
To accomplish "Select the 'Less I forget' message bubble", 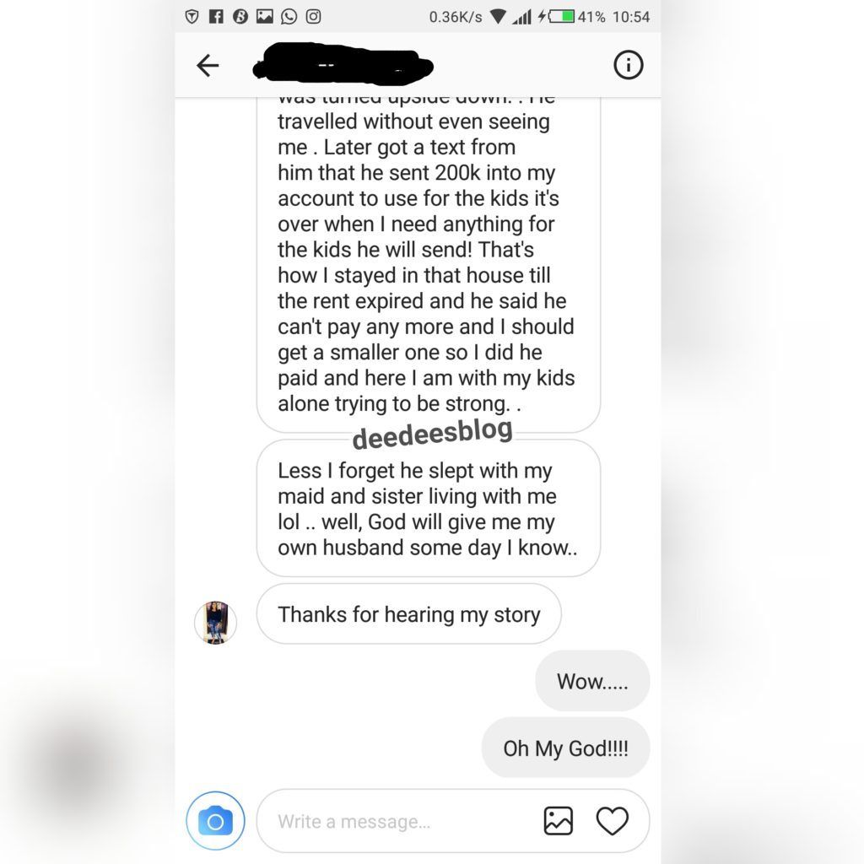I will 428,509.
